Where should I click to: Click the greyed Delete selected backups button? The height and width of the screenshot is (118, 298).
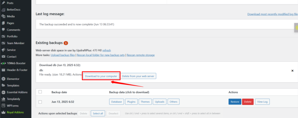pos(84,113)
